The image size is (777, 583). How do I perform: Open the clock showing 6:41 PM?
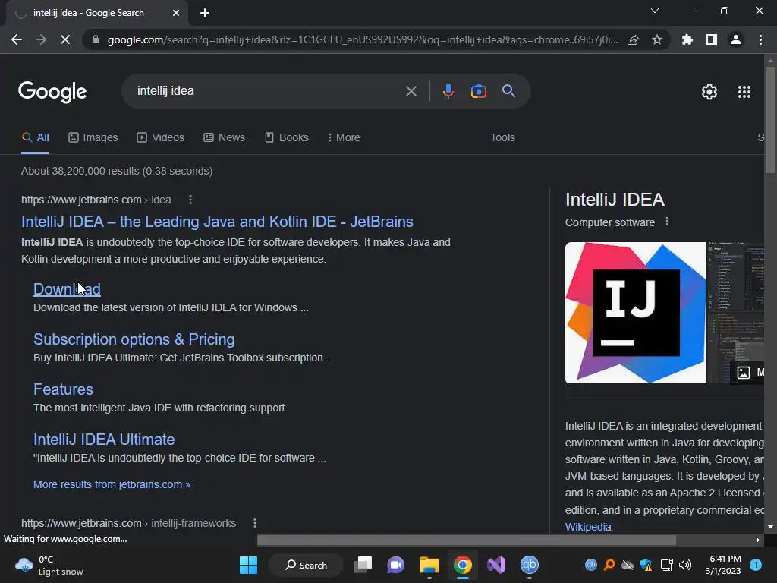723,565
